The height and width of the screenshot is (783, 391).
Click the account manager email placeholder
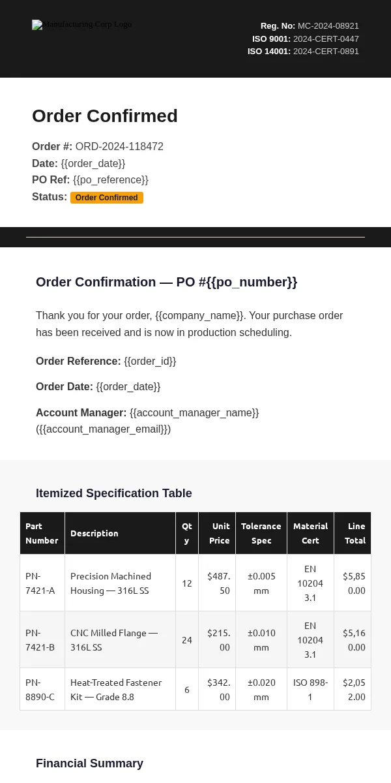[x=104, y=429]
